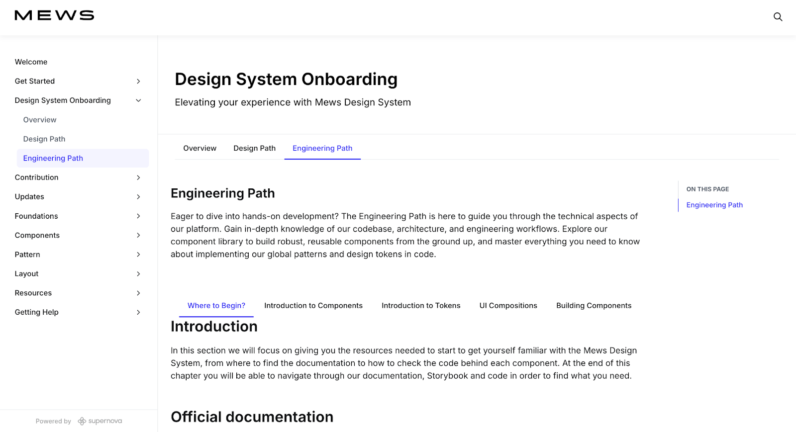Screen dimensions: 796x432
Task: Switch to Building Components tab
Action: click(x=594, y=306)
